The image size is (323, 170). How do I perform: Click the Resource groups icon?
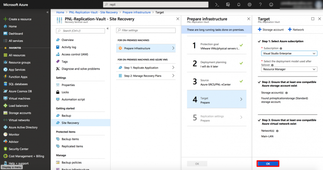click(x=5, y=62)
